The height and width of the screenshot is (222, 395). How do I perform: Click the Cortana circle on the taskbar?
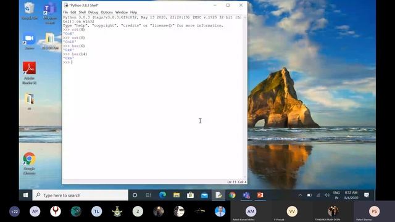pos(135,195)
